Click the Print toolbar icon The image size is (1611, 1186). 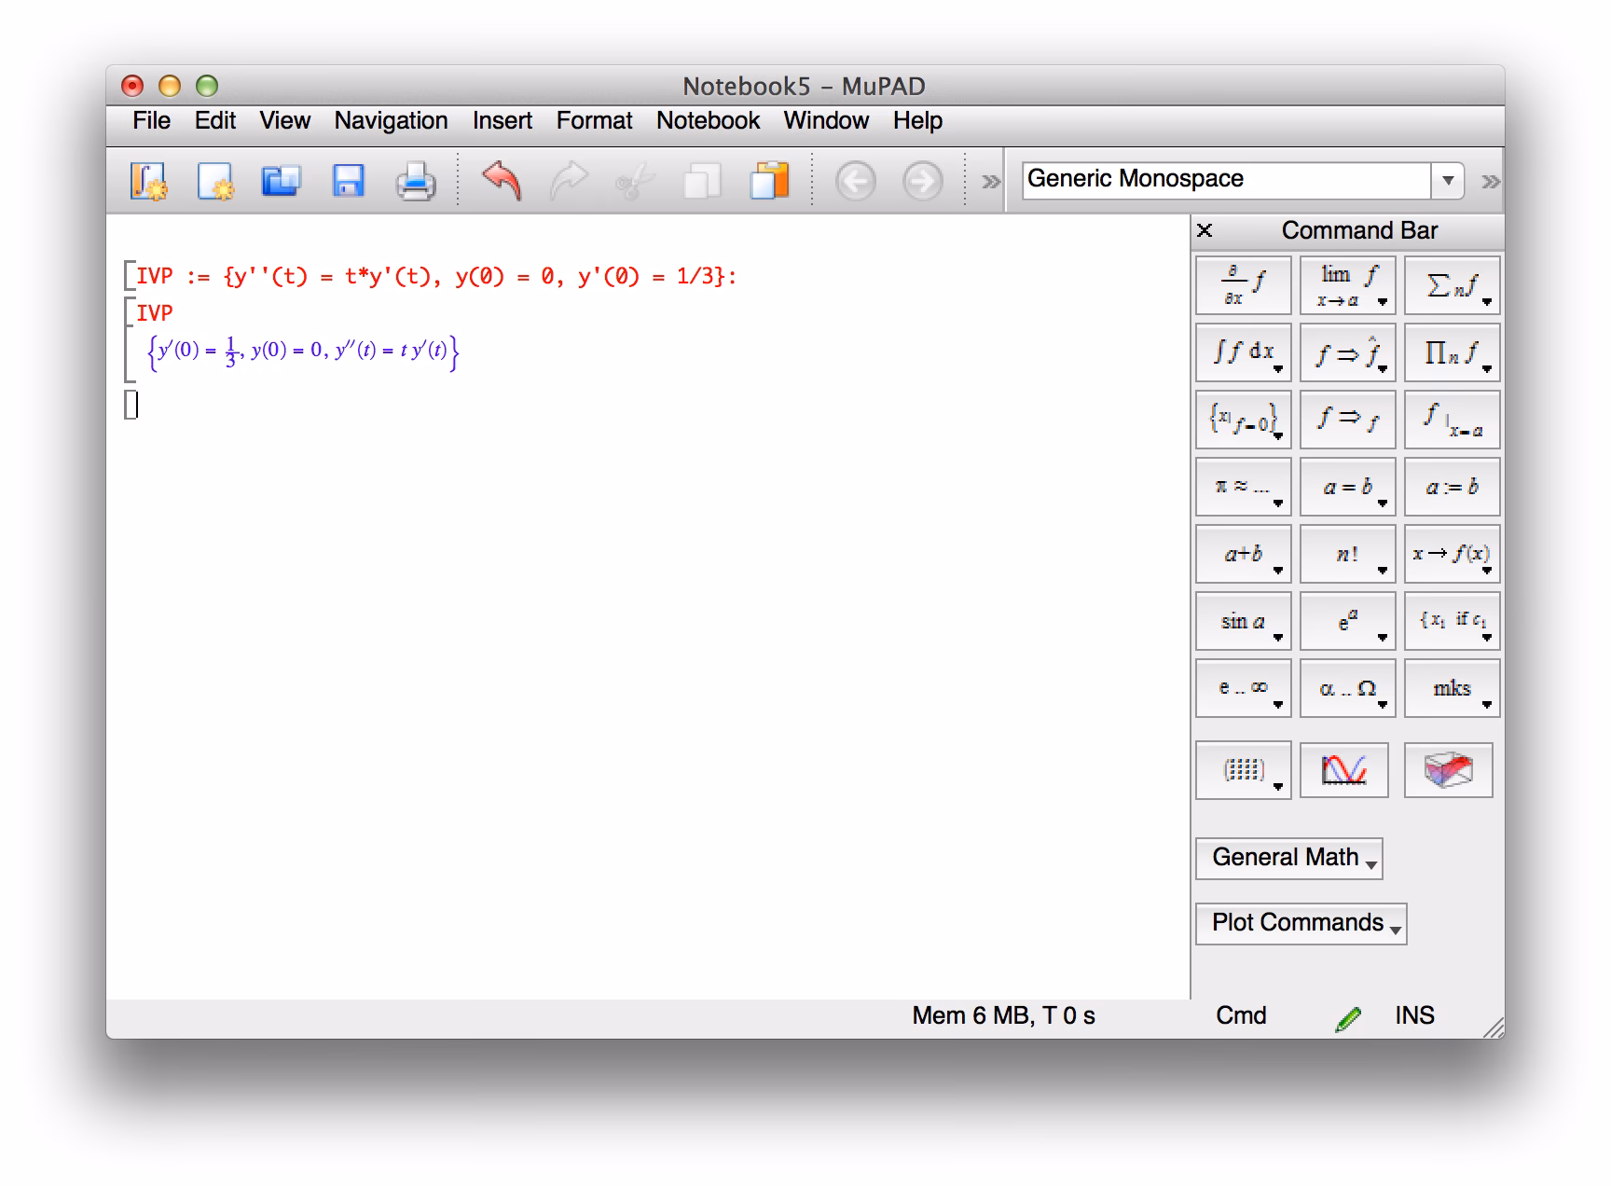(x=416, y=181)
